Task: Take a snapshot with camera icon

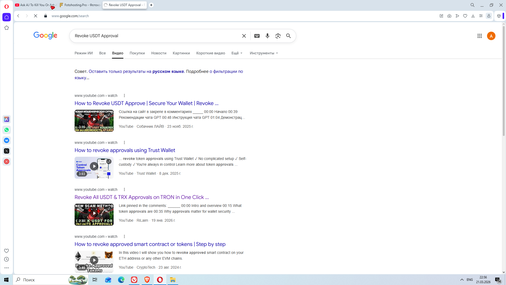Action: point(449,16)
